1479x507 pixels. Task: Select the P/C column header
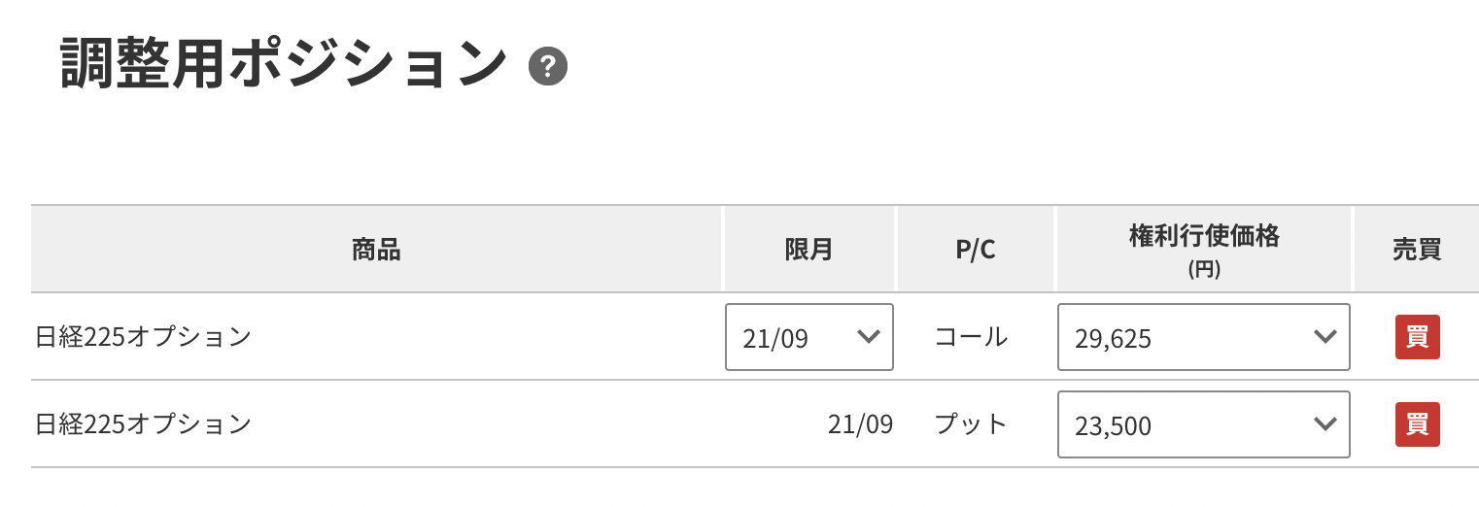pos(975,250)
